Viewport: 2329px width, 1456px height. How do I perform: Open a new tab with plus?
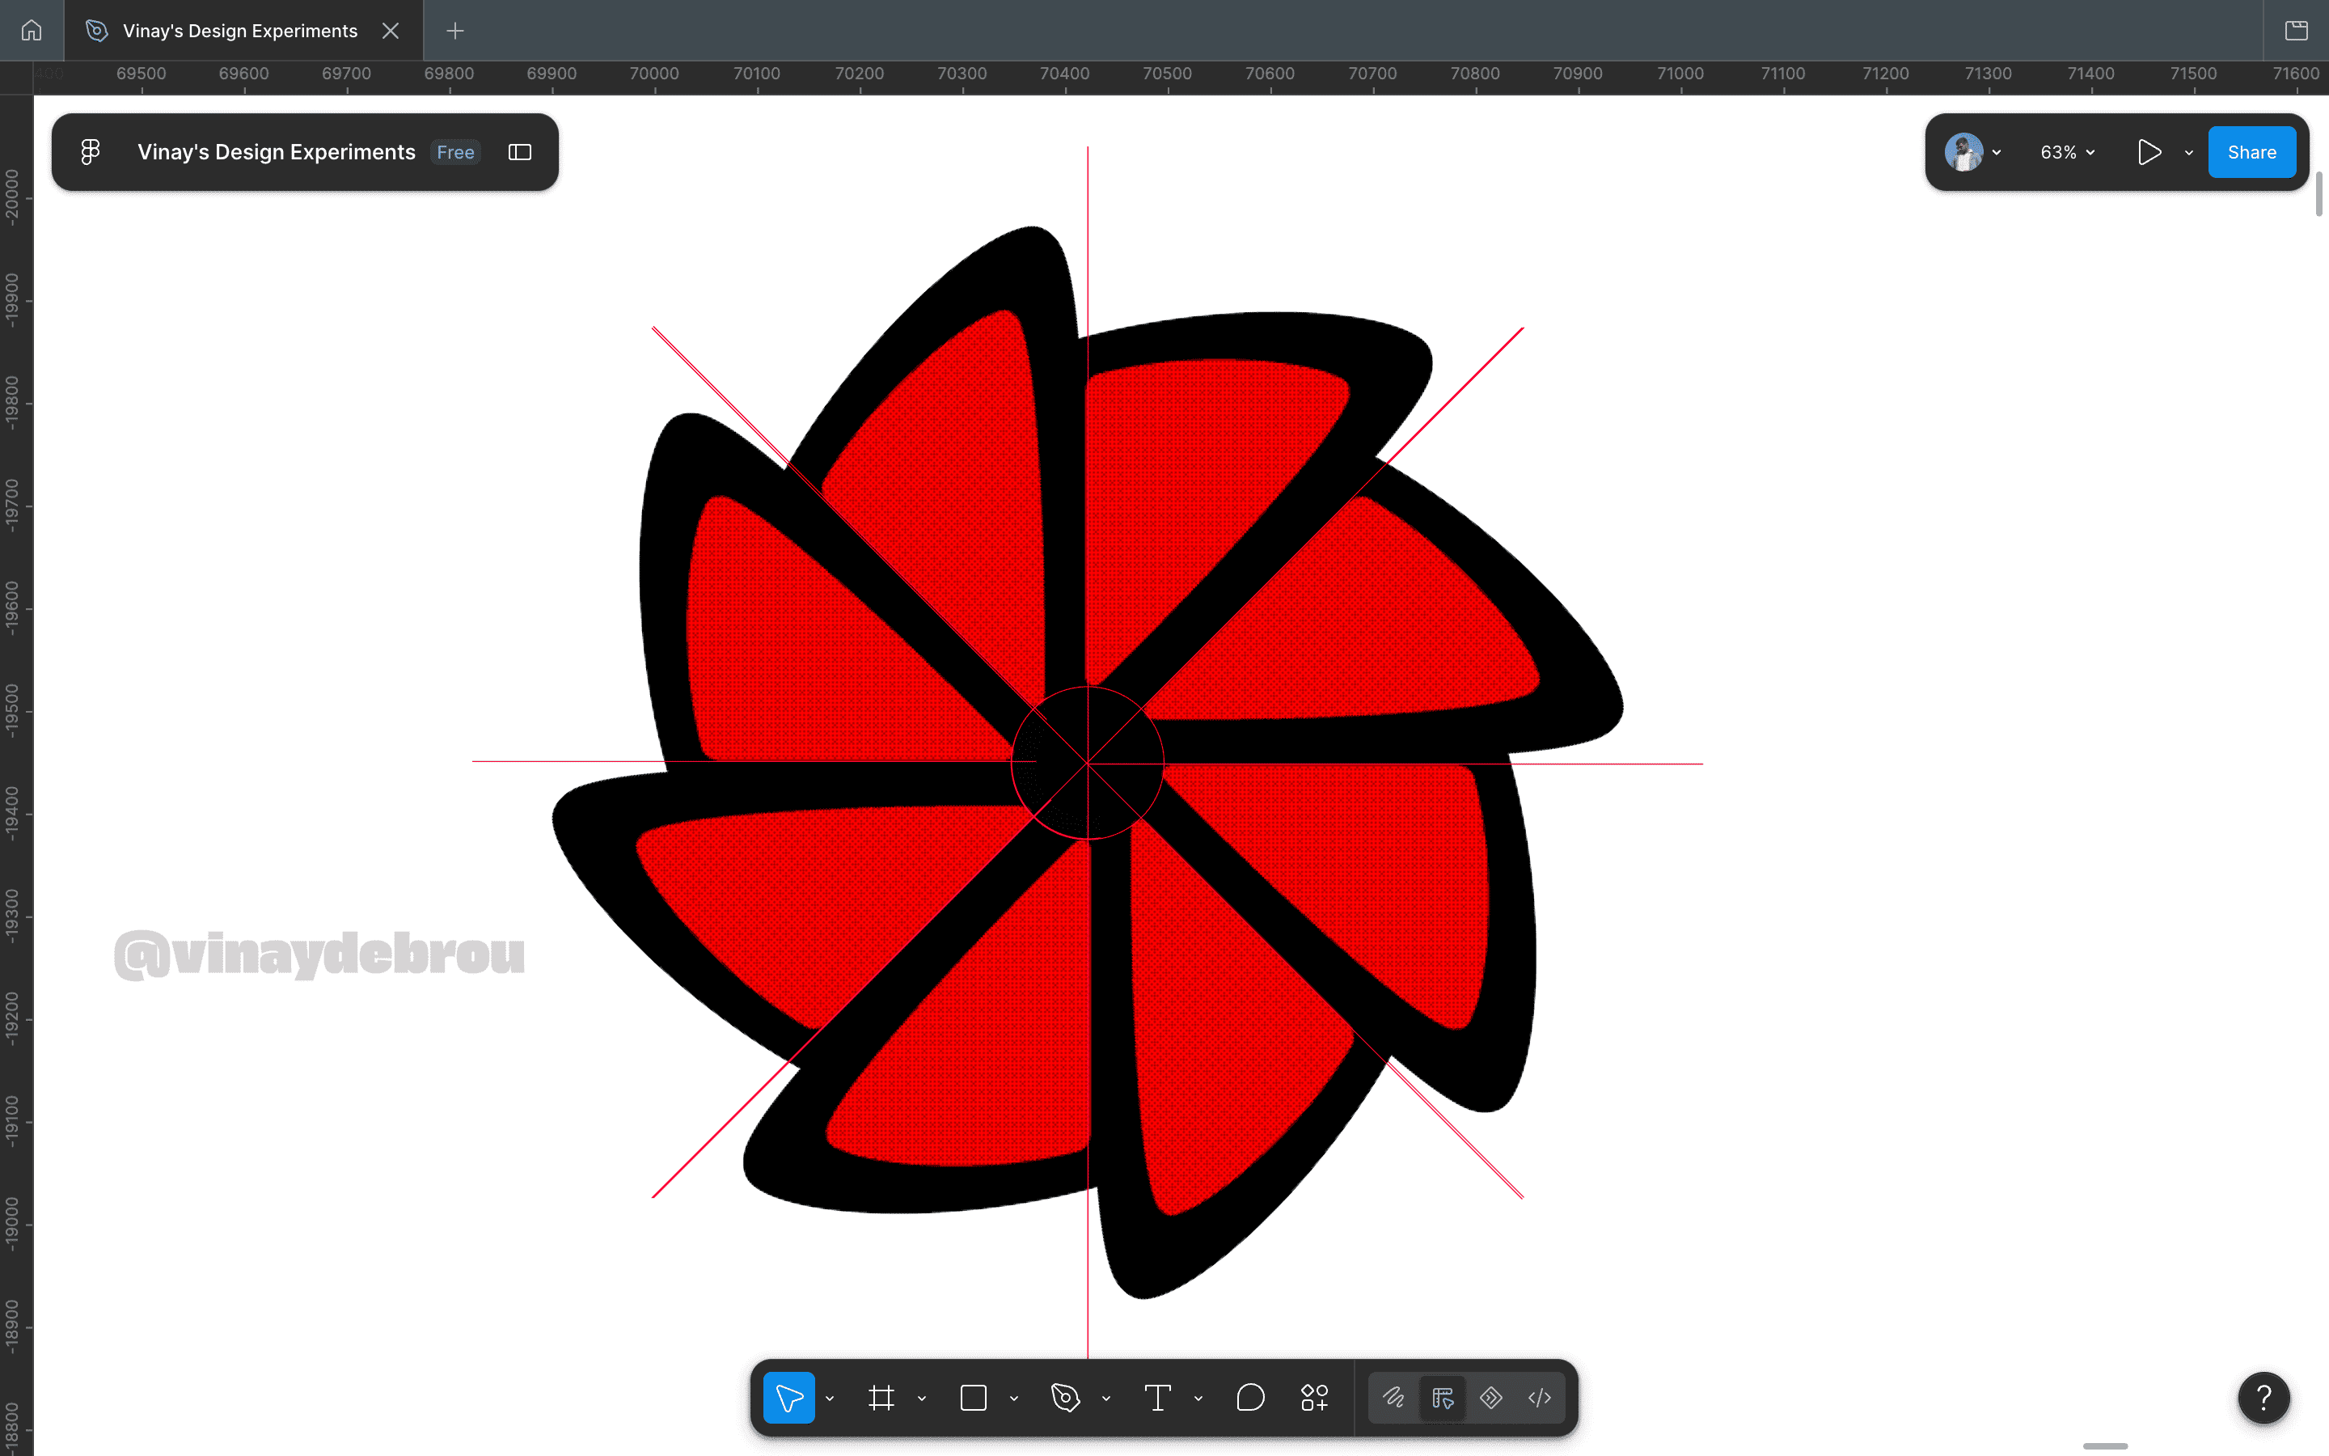pyautogui.click(x=455, y=31)
